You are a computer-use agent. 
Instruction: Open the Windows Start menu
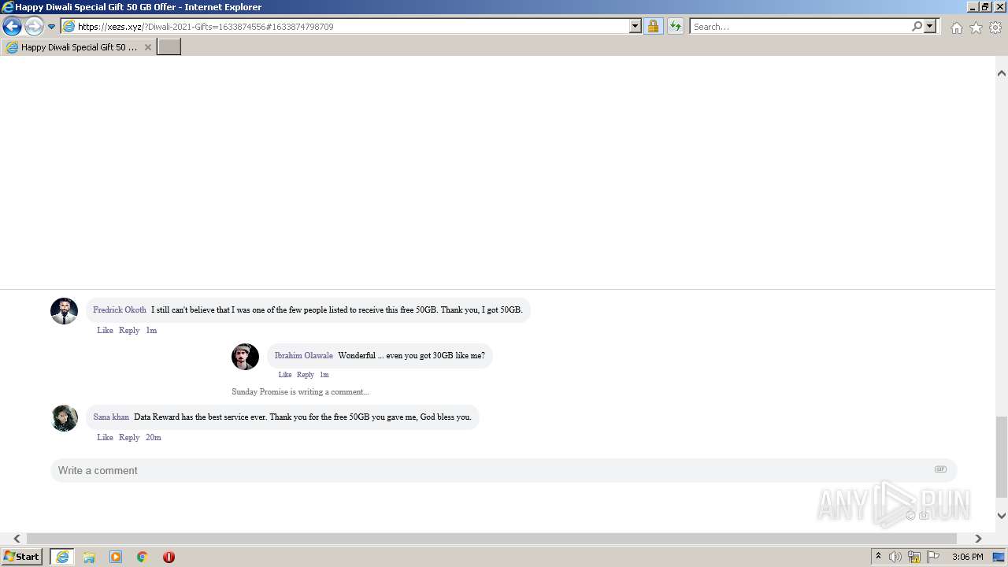point(22,557)
